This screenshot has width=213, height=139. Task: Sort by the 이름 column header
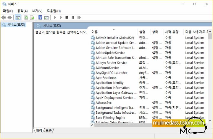coord(114,32)
